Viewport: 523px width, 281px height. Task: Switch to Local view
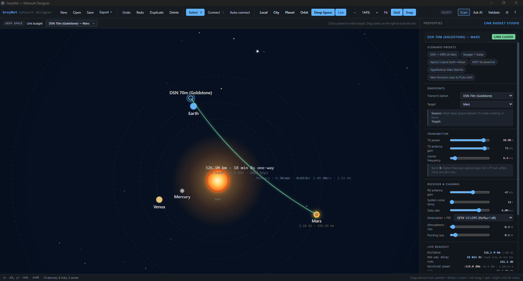pyautogui.click(x=263, y=13)
